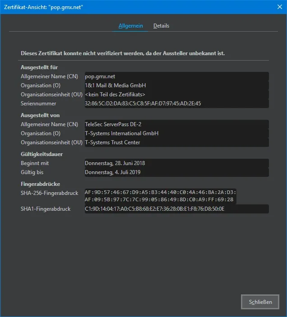
Task: Click the window title 'Zertifikat-Ansicht'
Action: tap(44, 7)
